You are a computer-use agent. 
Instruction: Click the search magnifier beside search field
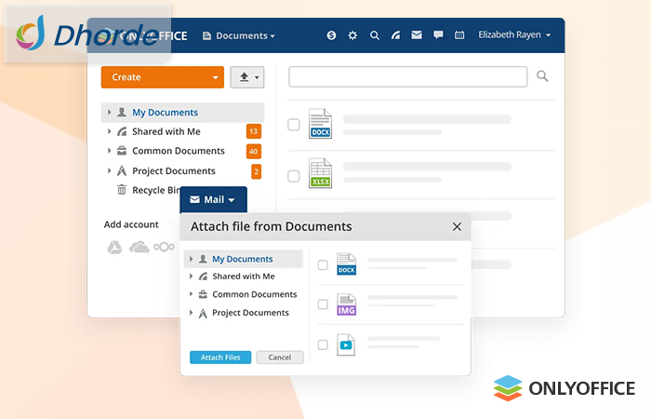[542, 76]
